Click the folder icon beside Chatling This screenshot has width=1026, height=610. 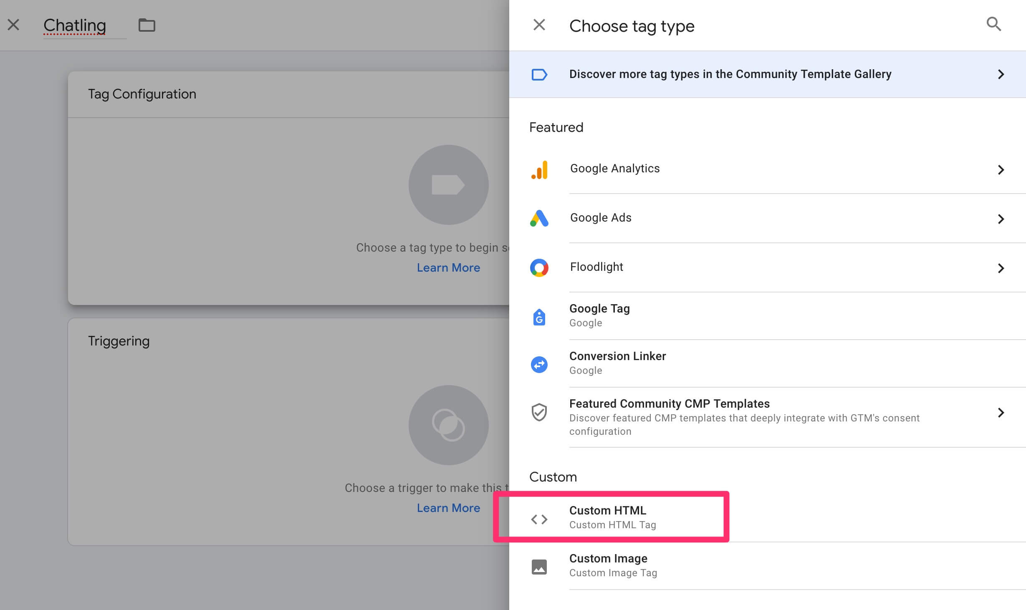(147, 25)
